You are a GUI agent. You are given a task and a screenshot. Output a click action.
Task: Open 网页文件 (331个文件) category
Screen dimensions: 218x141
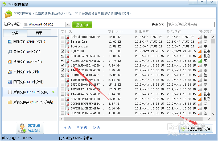(30, 82)
